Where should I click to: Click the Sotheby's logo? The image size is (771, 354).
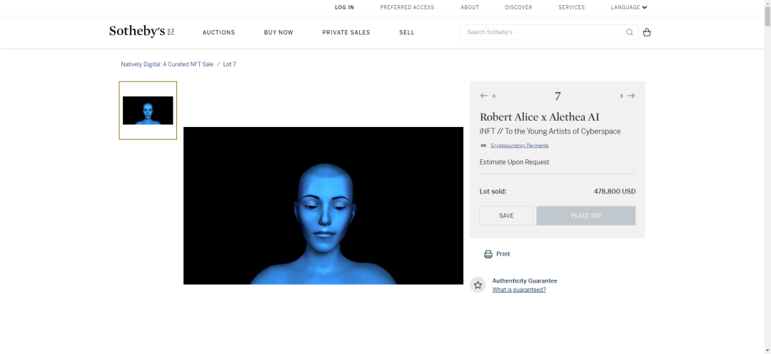click(x=141, y=31)
